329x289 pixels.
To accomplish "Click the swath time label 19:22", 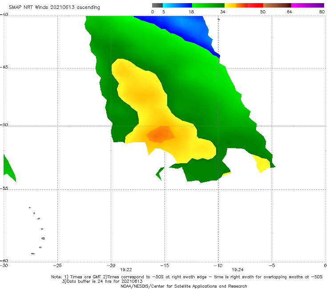I will pyautogui.click(x=126, y=270).
